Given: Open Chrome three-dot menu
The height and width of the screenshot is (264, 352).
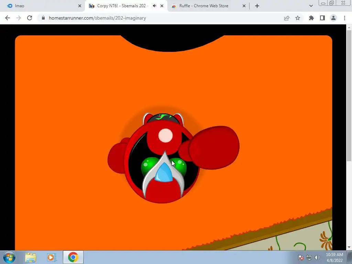Looking at the screenshot, I should (344, 18).
